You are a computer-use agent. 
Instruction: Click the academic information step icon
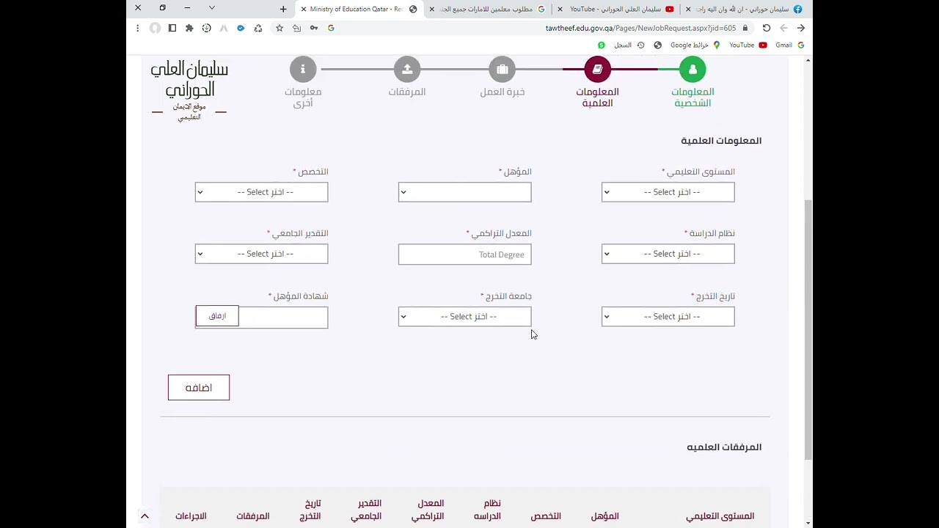pyautogui.click(x=597, y=69)
